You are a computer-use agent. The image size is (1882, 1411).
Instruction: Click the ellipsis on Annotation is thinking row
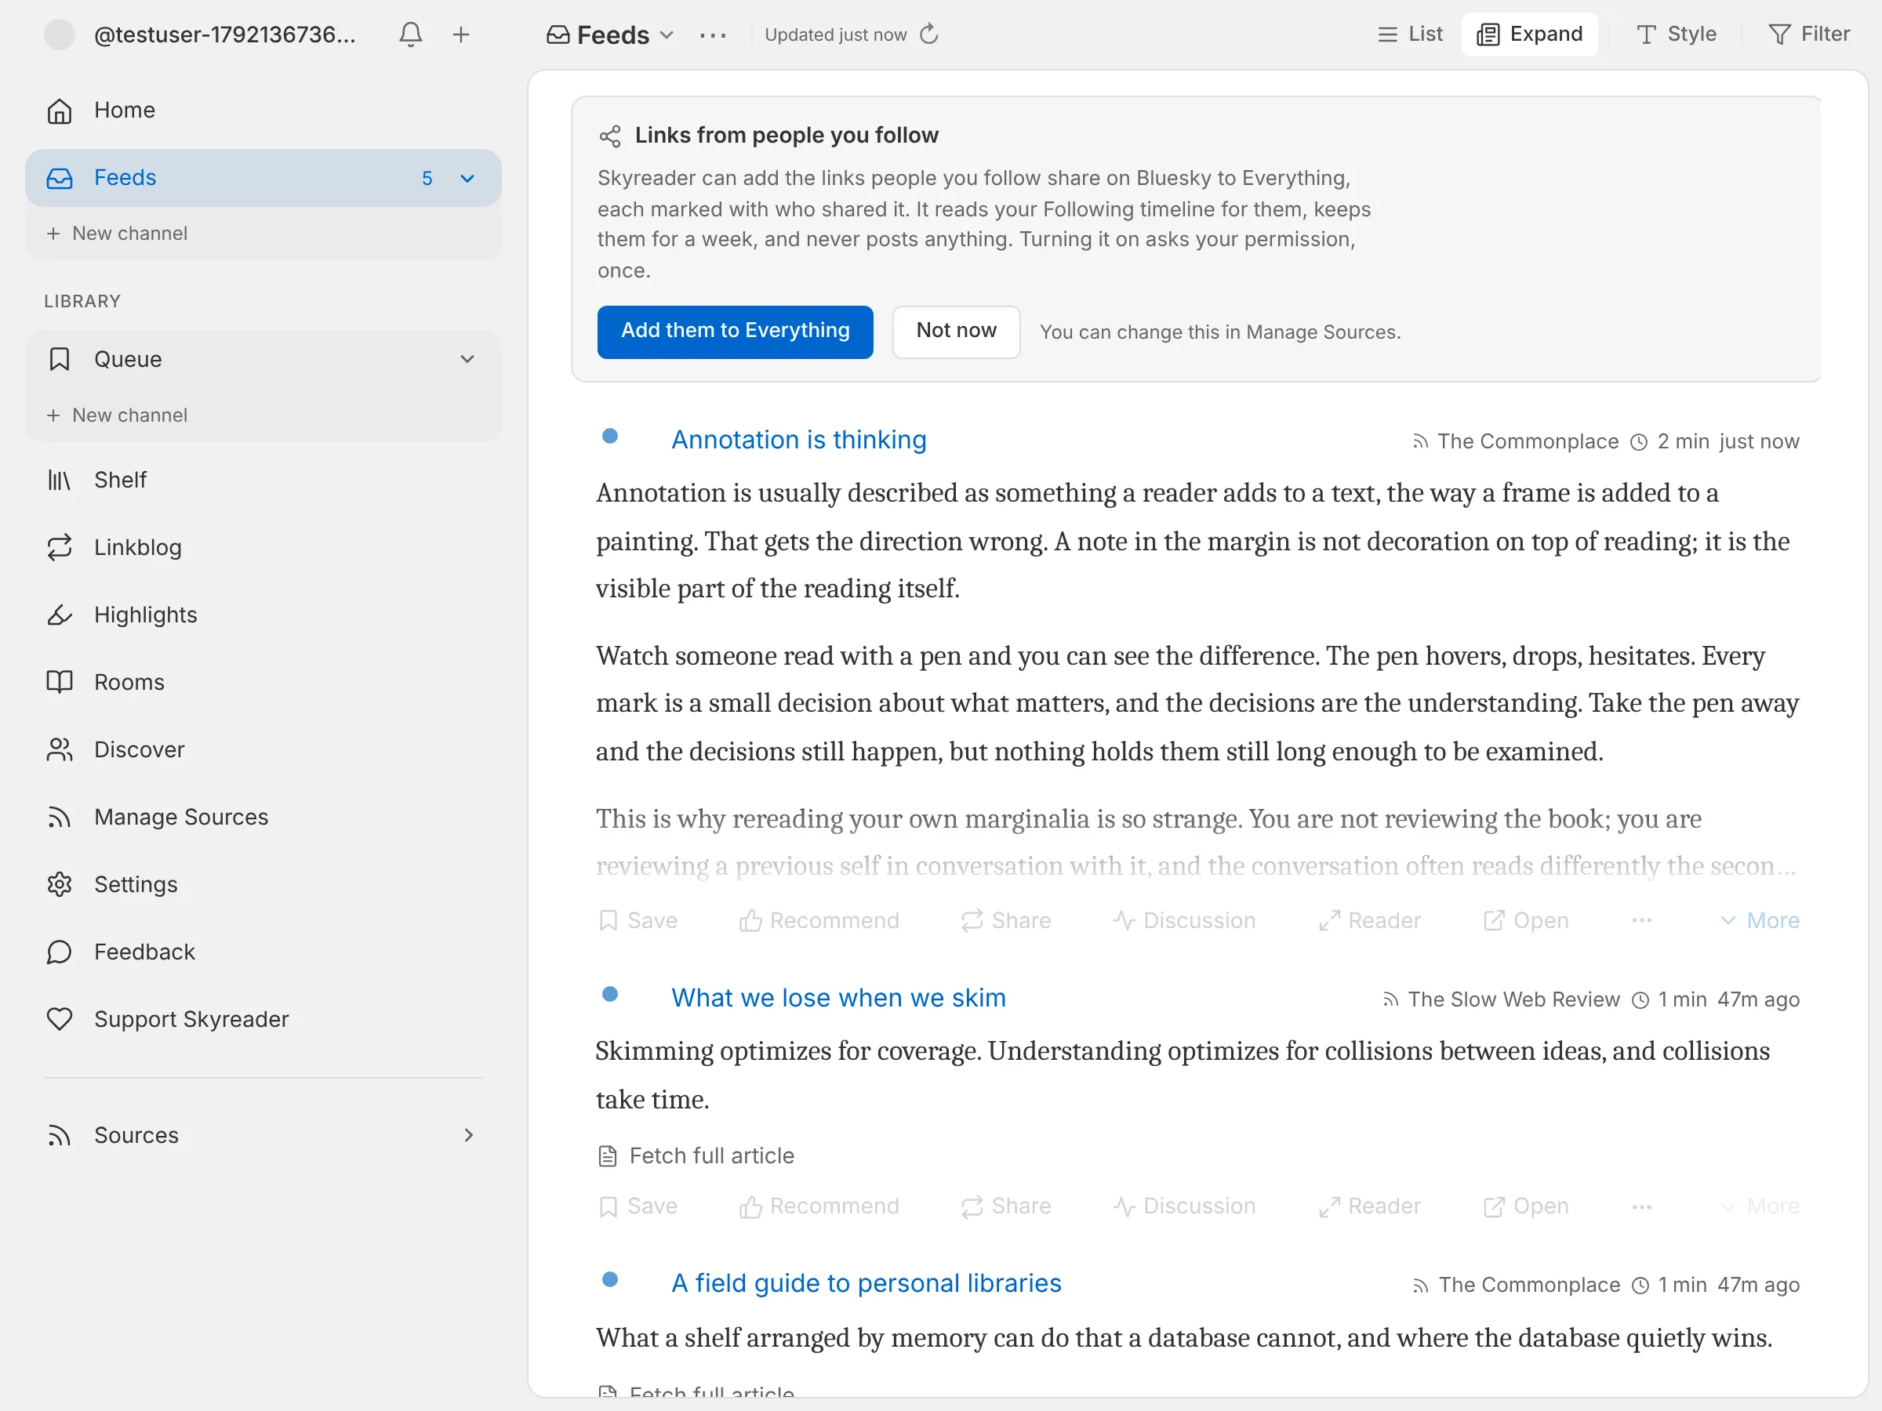coord(1641,920)
